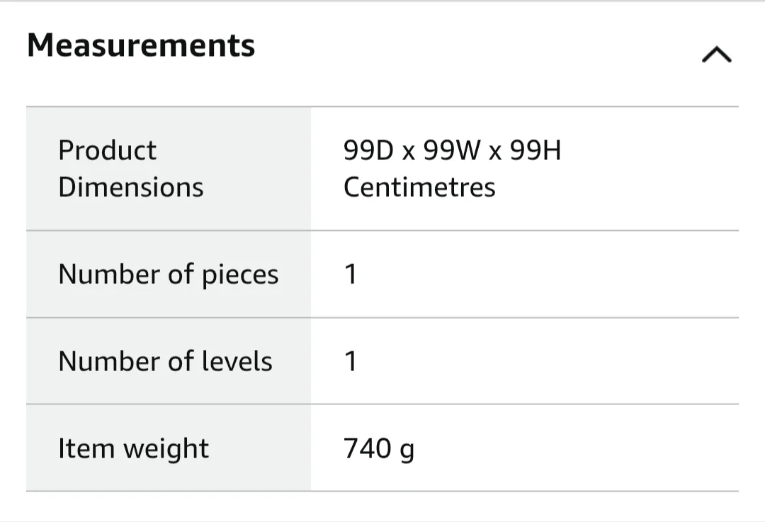Click the Measurements heading text

click(x=141, y=46)
